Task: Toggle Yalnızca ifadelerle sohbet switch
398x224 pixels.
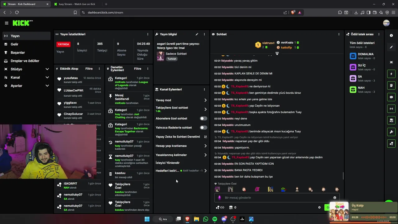Action: coord(203,128)
